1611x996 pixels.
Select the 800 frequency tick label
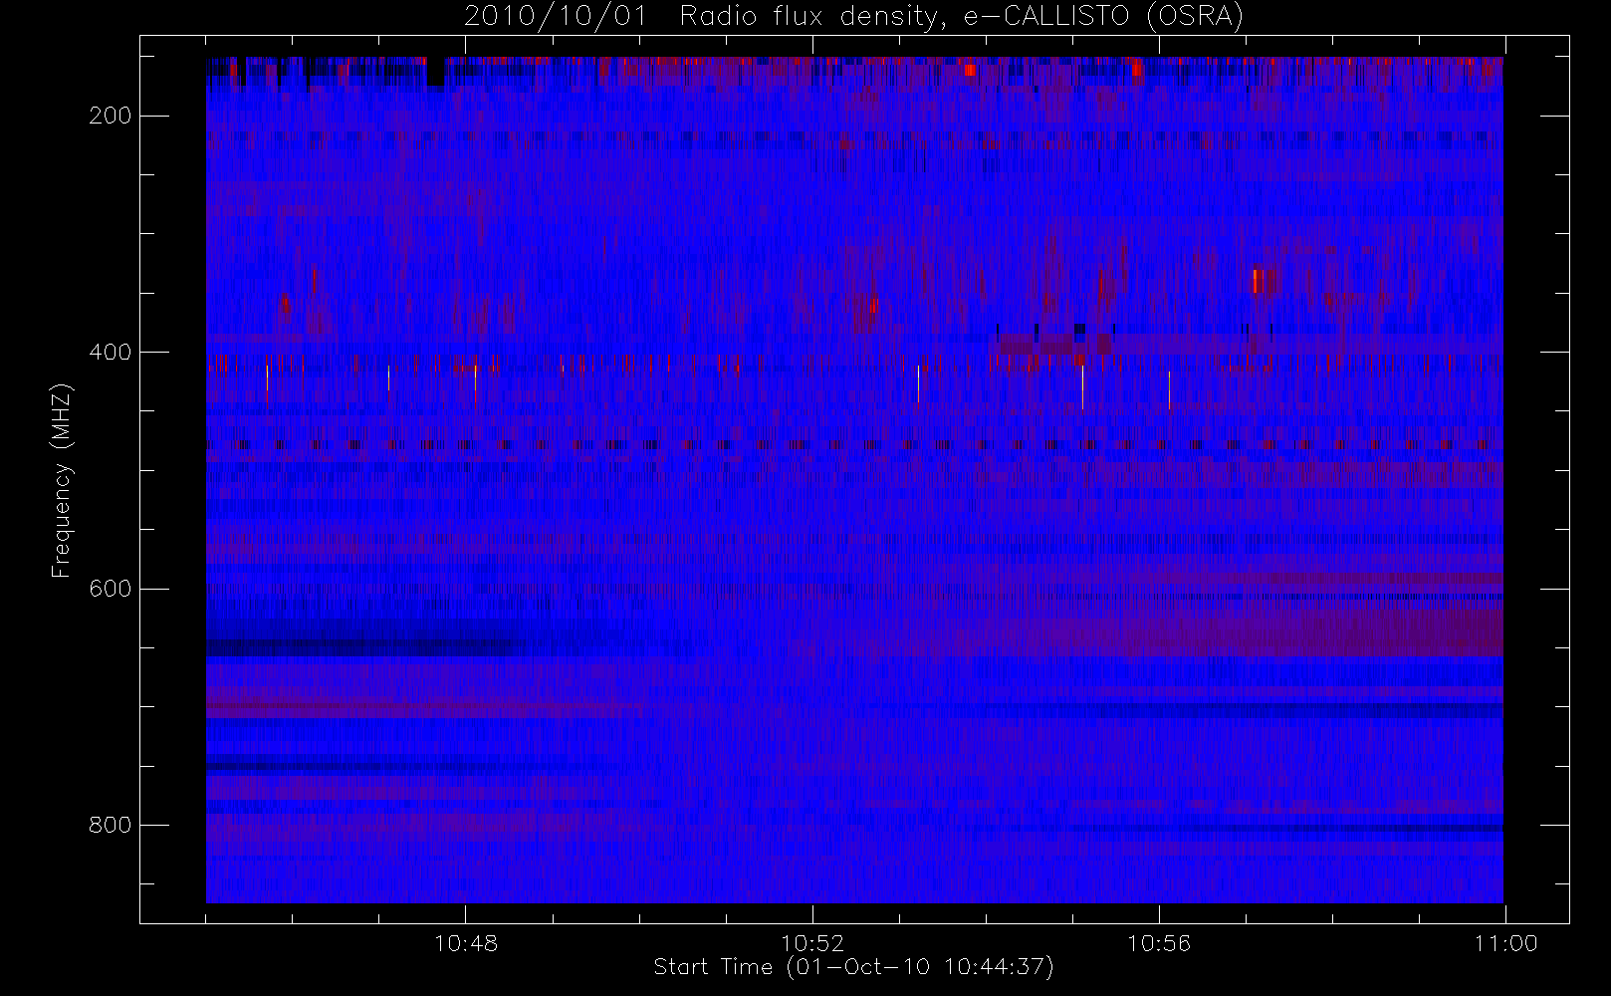point(110,825)
